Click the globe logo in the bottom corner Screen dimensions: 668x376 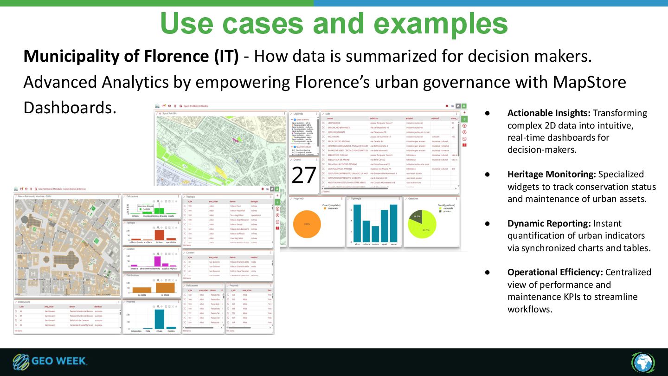pos(642,363)
